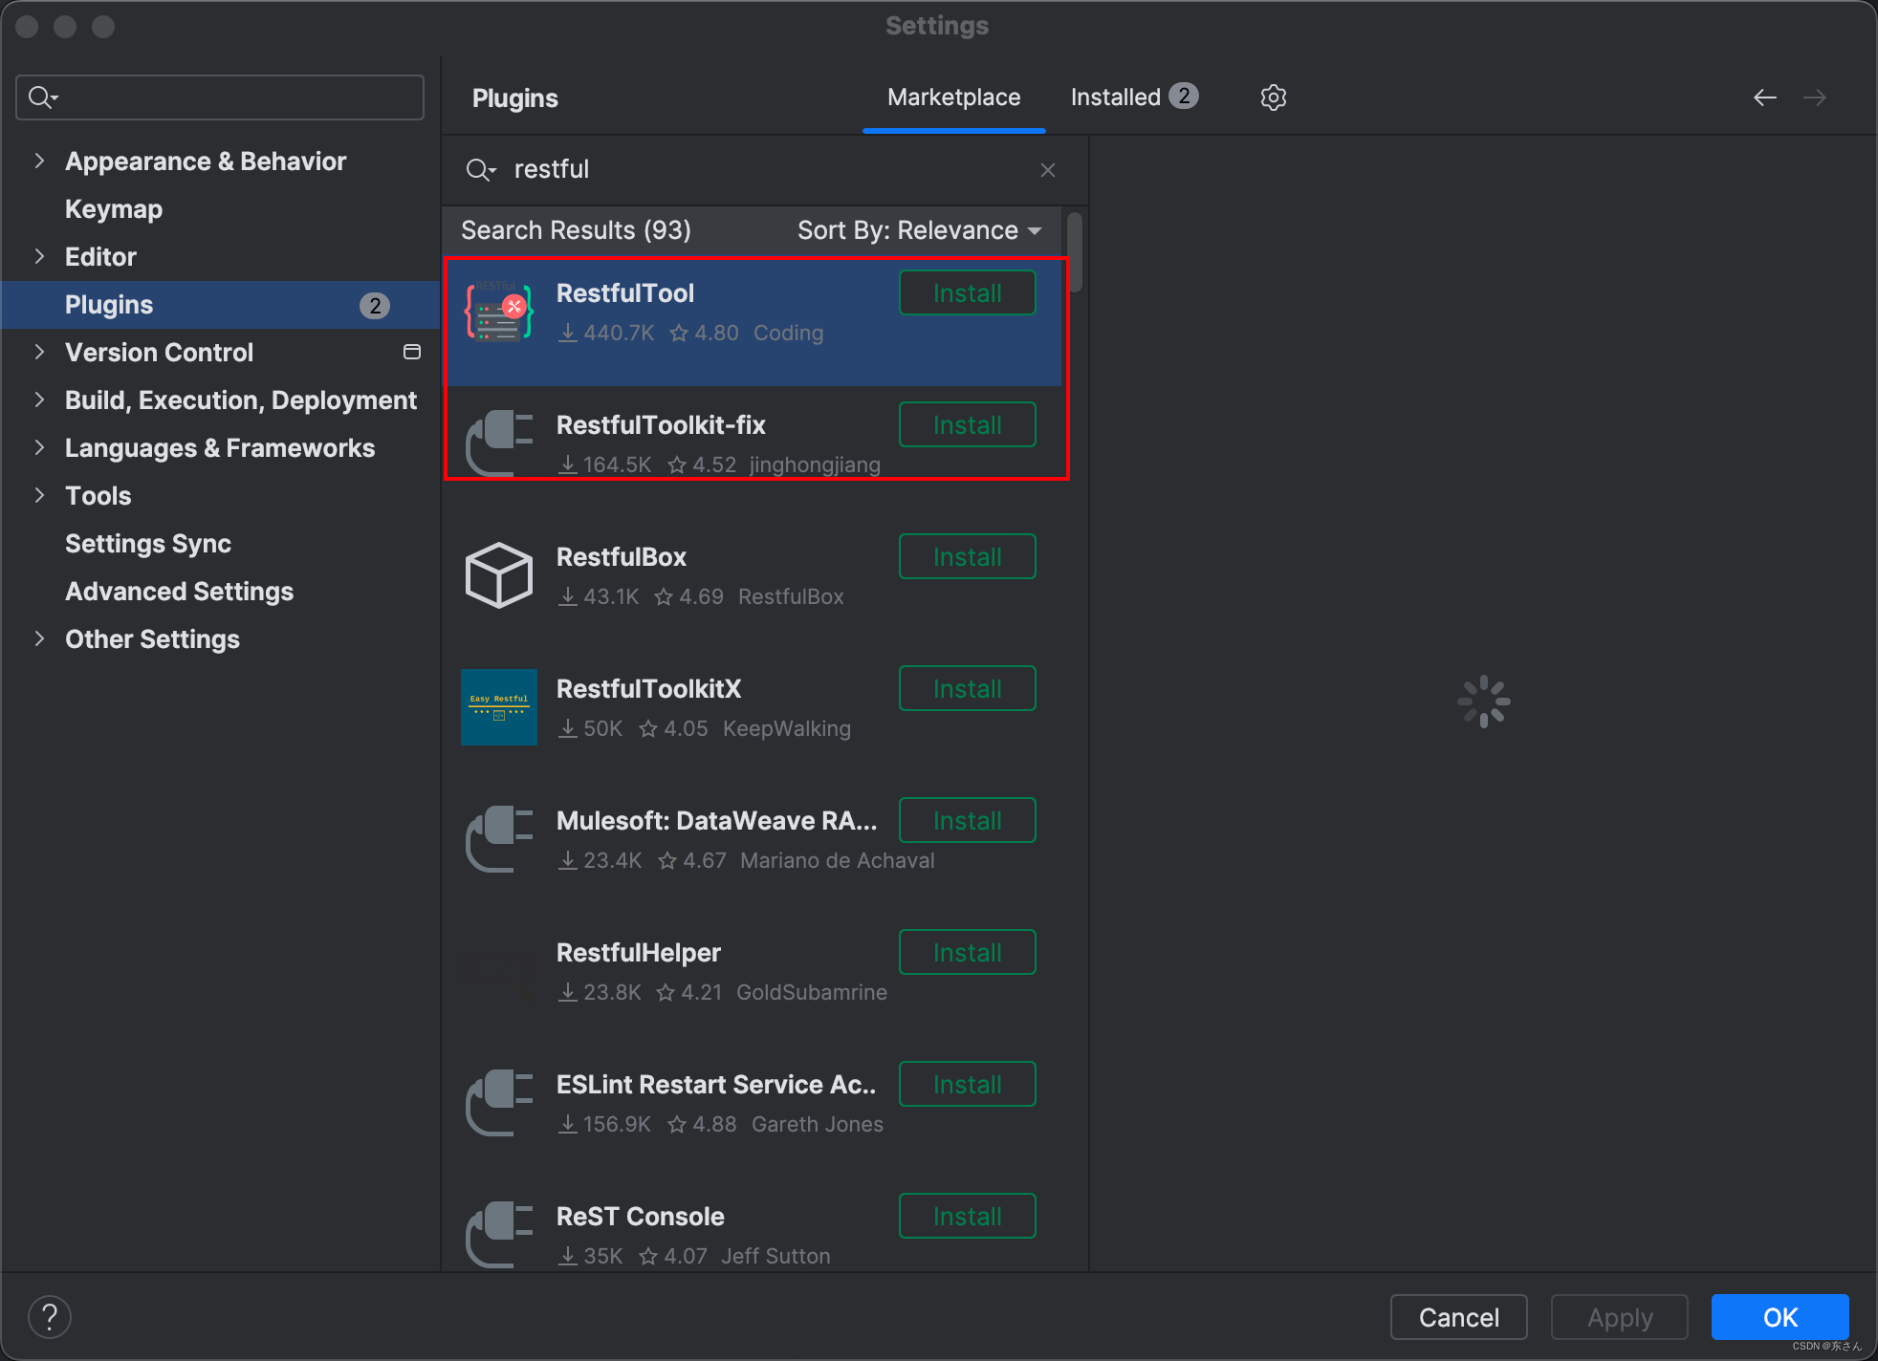Click the RestfulTool plugin icon
The width and height of the screenshot is (1878, 1361).
498,313
